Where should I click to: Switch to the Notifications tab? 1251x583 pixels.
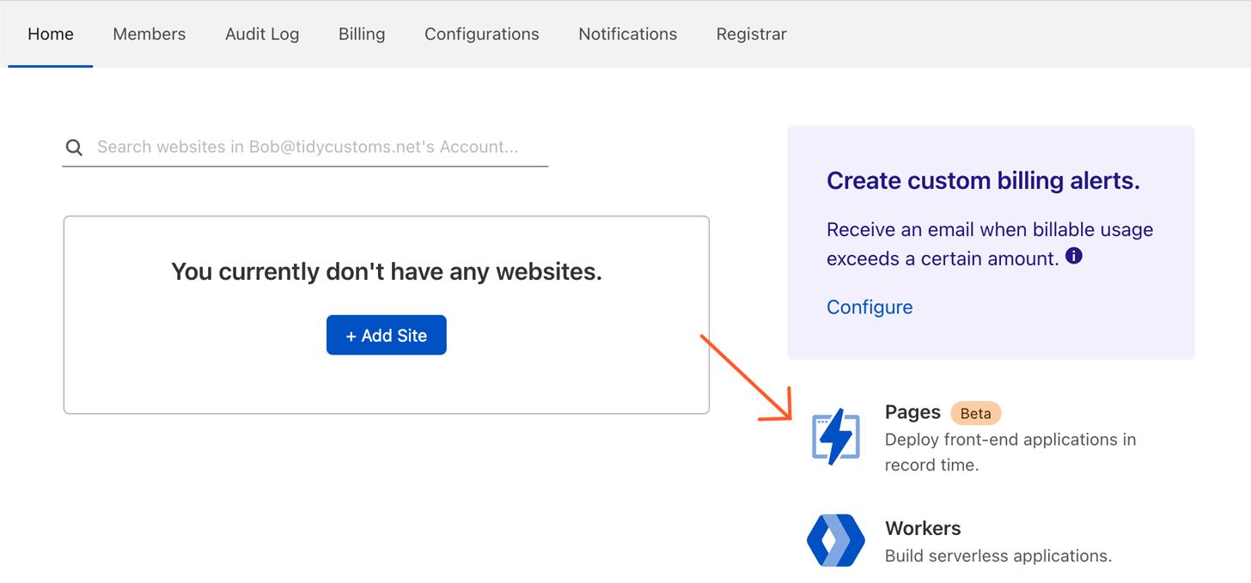tap(627, 34)
